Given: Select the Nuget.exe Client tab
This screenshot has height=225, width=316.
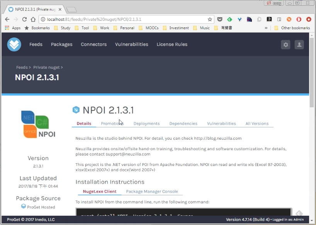Looking at the screenshot, I should pyautogui.click(x=100, y=191).
